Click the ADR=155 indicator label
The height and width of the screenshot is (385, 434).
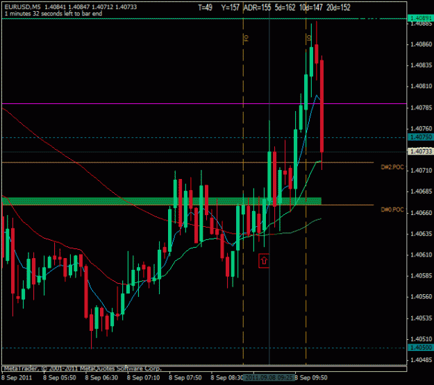click(x=257, y=8)
